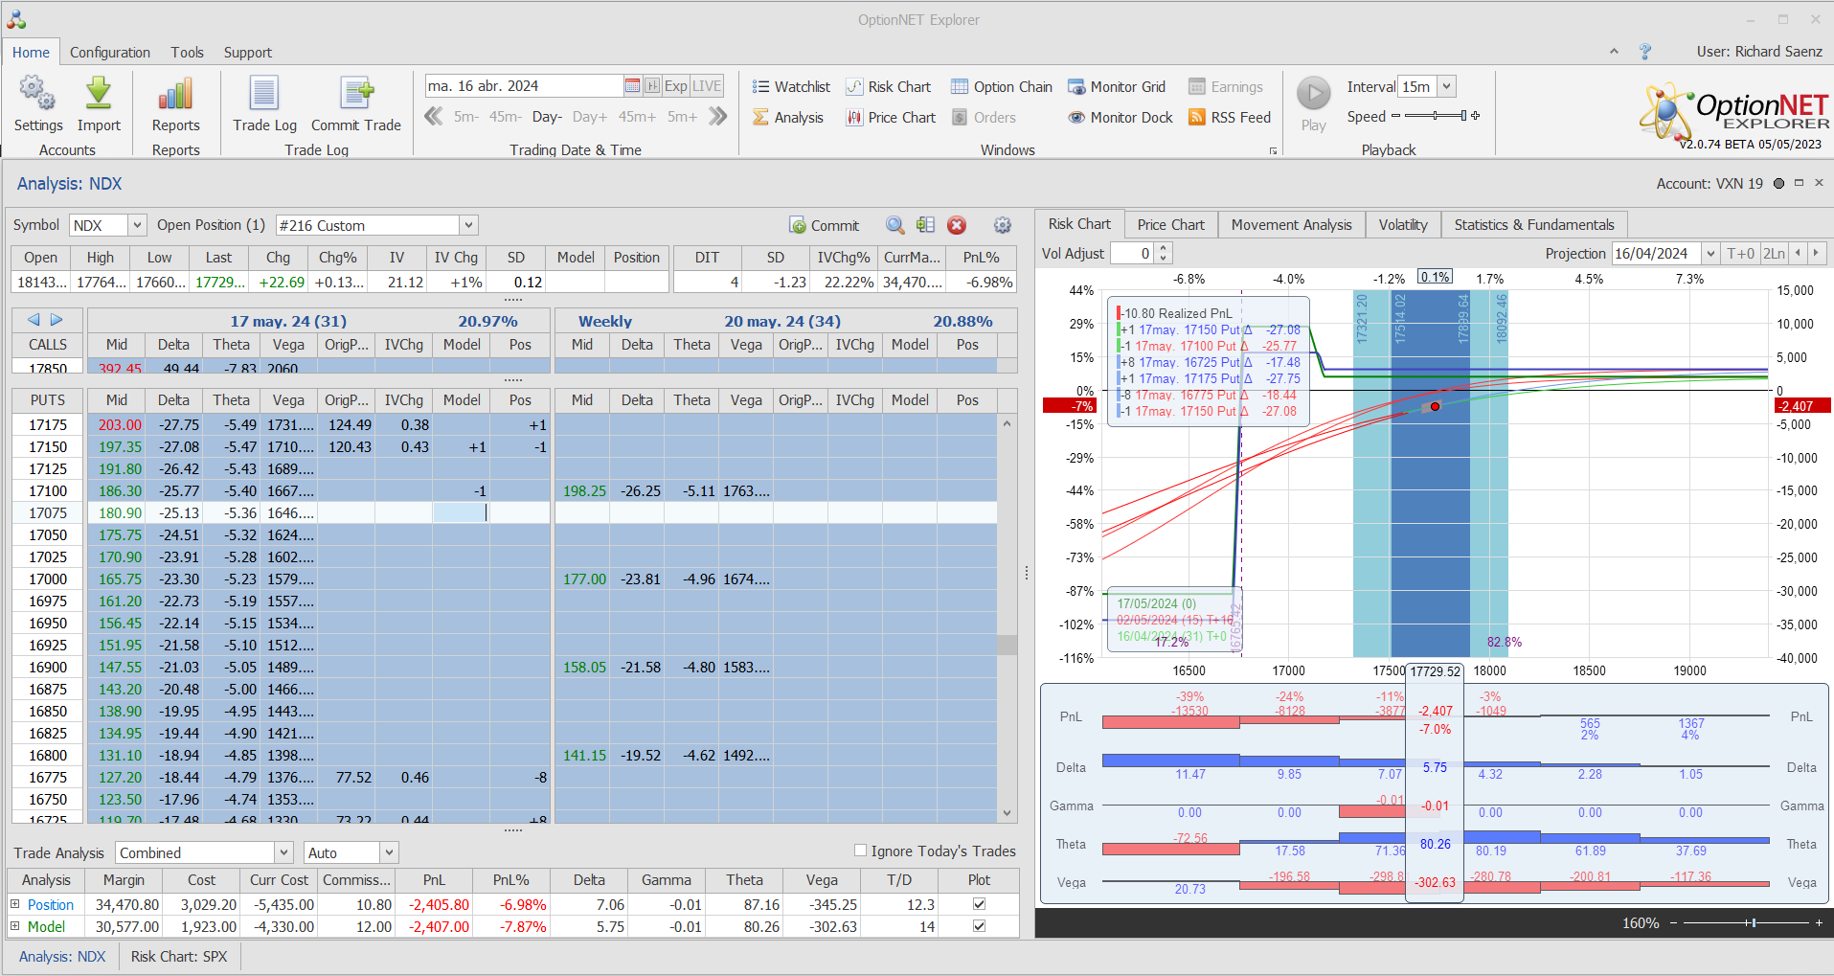1834x976 pixels.
Task: Uncheck Plot for the Model row
Action: tap(979, 926)
